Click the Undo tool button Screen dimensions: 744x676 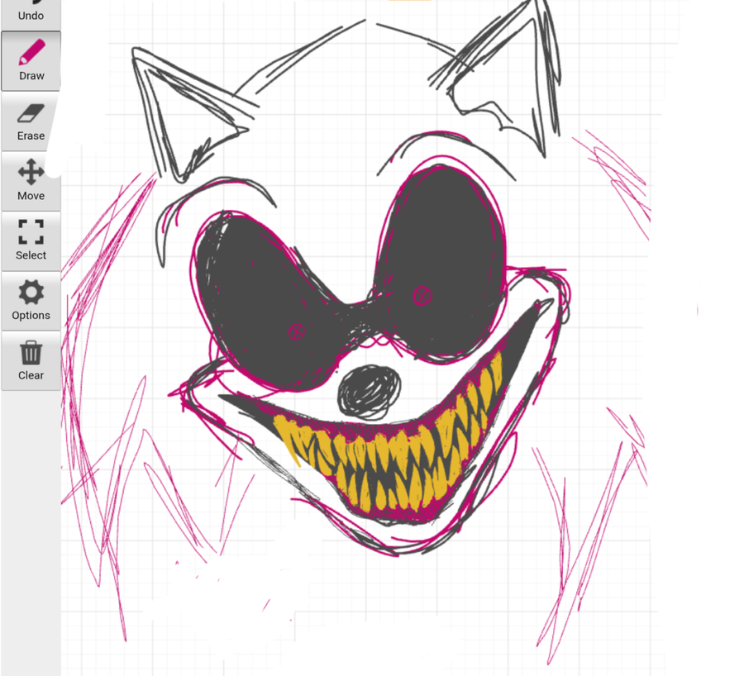tap(31, 14)
